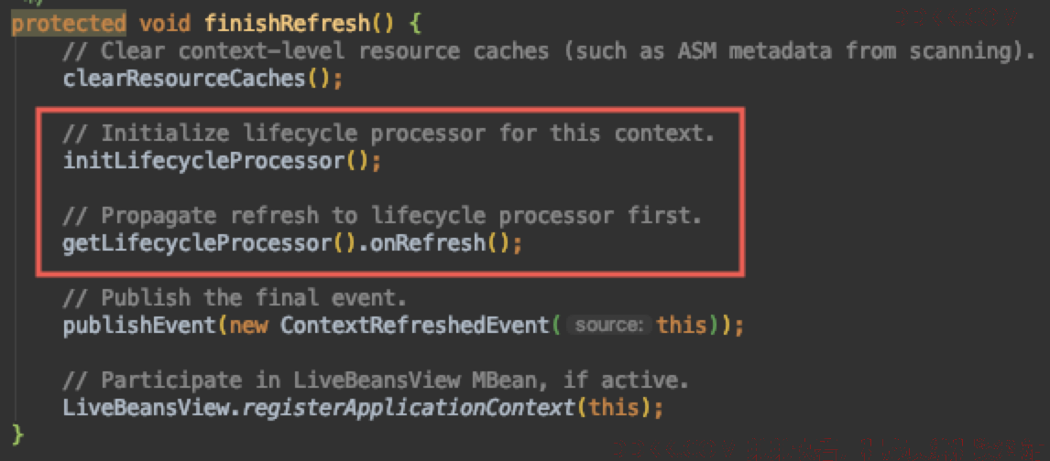Click the highlighted protected keyword
The height and width of the screenshot is (461, 1050).
tap(69, 24)
